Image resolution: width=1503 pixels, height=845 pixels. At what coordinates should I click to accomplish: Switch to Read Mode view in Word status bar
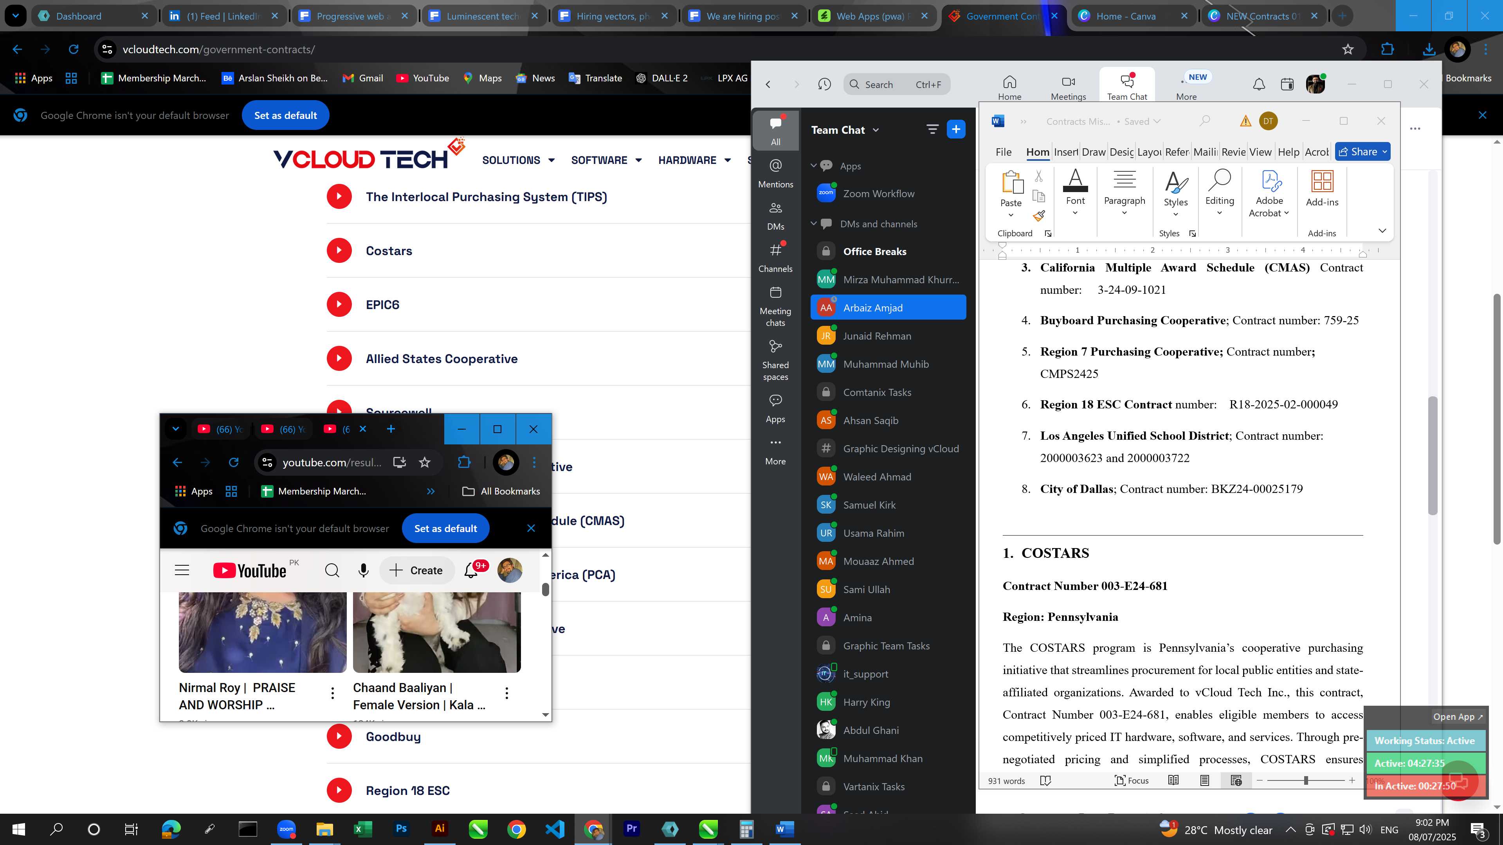pyautogui.click(x=1173, y=780)
